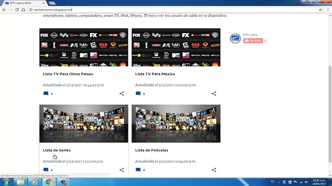Open the Lista de Películas title link
Image resolution: width=332 pixels, height=186 pixels.
point(151,150)
